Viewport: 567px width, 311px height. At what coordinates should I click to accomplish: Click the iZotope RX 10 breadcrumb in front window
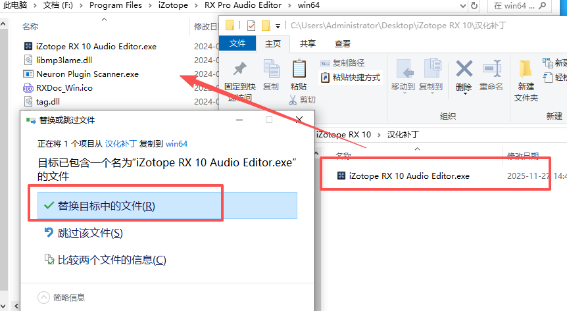pos(343,135)
